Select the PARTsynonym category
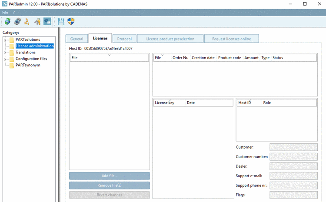This screenshot has height=202, width=326. click(x=28, y=65)
